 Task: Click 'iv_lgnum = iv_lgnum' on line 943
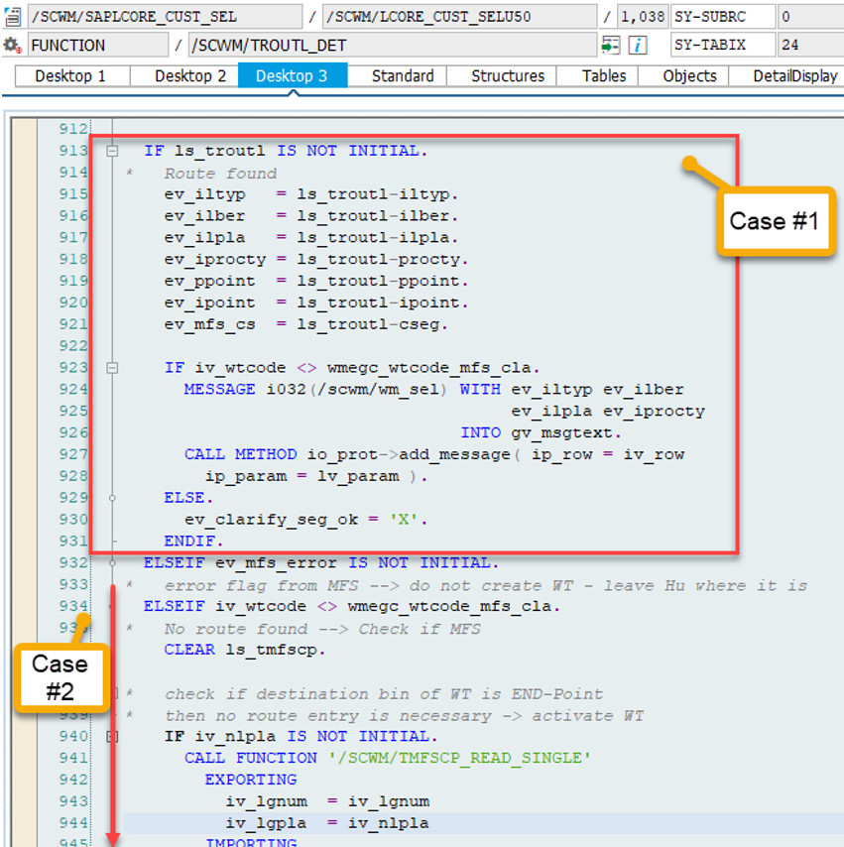click(327, 801)
